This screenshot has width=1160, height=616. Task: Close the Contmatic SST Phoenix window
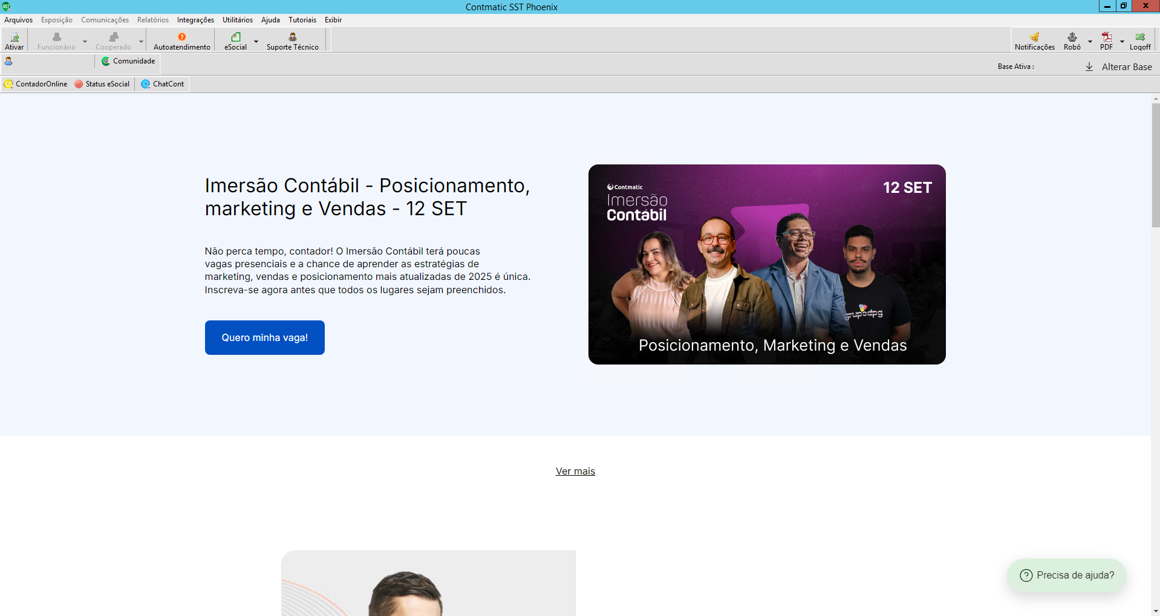[x=1145, y=6]
